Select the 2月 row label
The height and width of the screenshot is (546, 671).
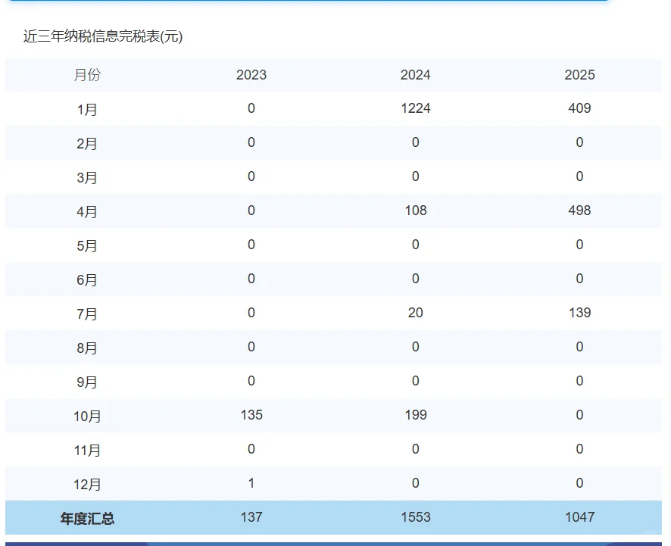point(86,142)
